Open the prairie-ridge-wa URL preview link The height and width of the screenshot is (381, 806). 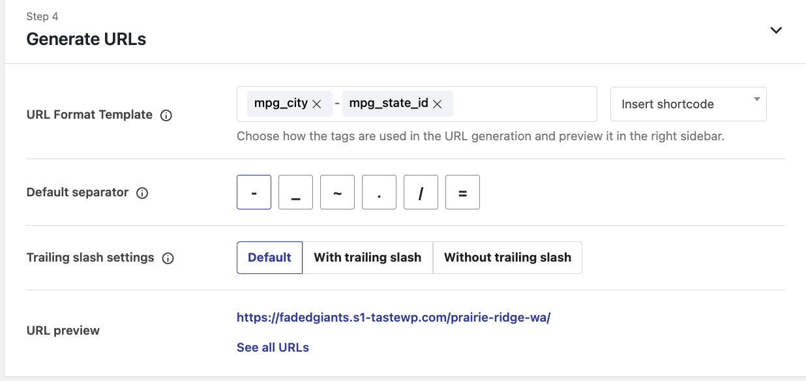coord(393,318)
